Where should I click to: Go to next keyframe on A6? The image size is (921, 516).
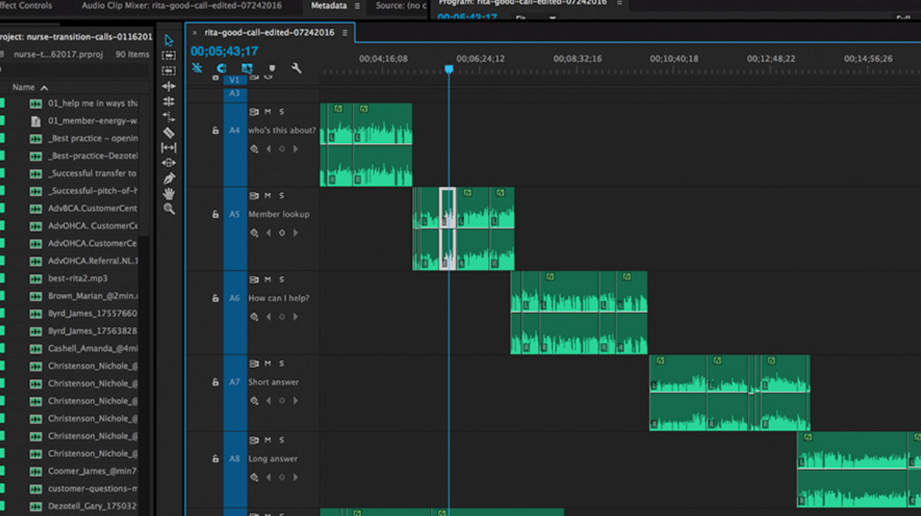(x=295, y=317)
